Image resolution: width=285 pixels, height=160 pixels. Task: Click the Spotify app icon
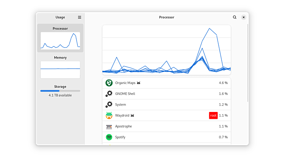[109, 137]
